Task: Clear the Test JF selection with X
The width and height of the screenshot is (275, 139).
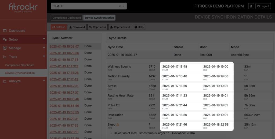Action: tap(120, 6)
